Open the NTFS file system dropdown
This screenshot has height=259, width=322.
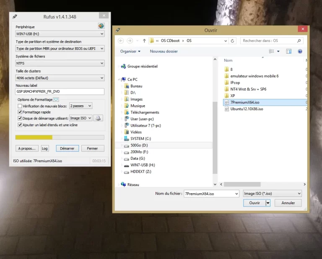coord(60,63)
